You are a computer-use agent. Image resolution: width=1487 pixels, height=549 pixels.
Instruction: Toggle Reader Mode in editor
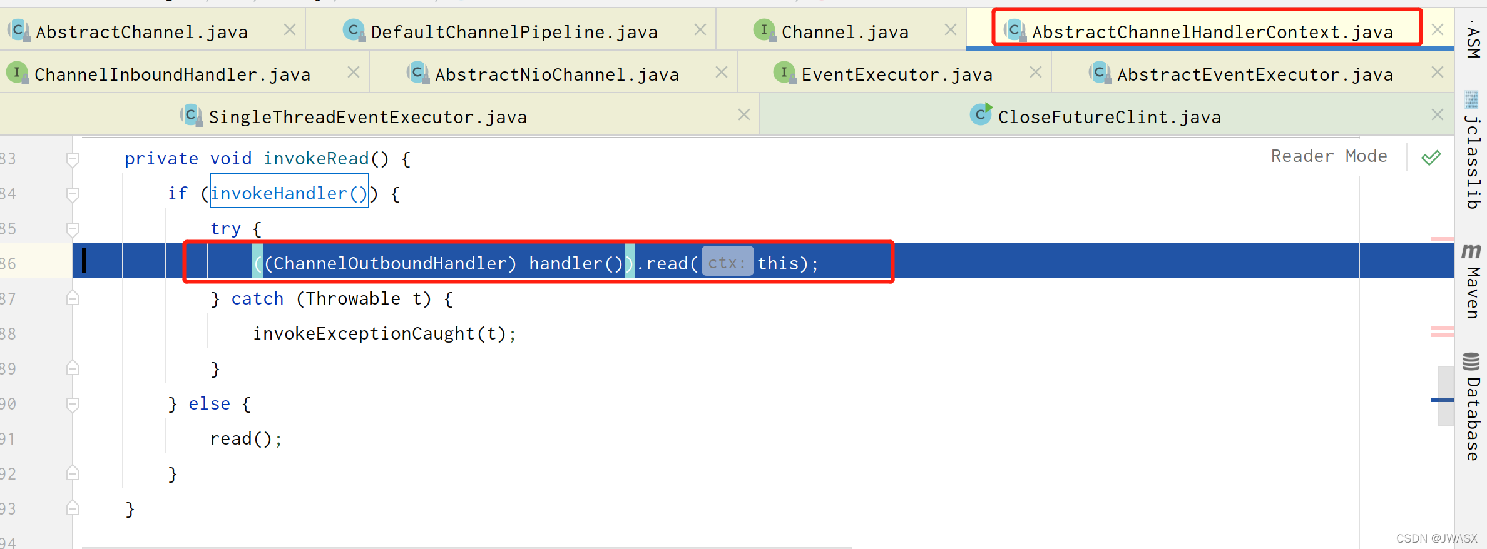(x=1329, y=156)
